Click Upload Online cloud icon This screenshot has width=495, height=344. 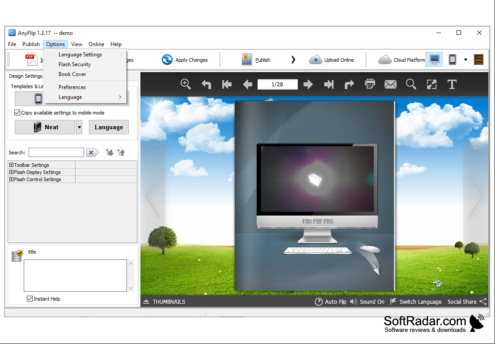tap(315, 59)
